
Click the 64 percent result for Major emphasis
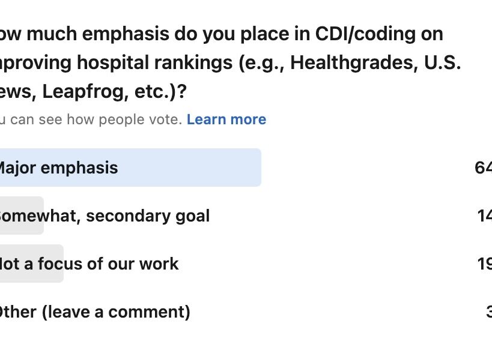[x=483, y=167]
